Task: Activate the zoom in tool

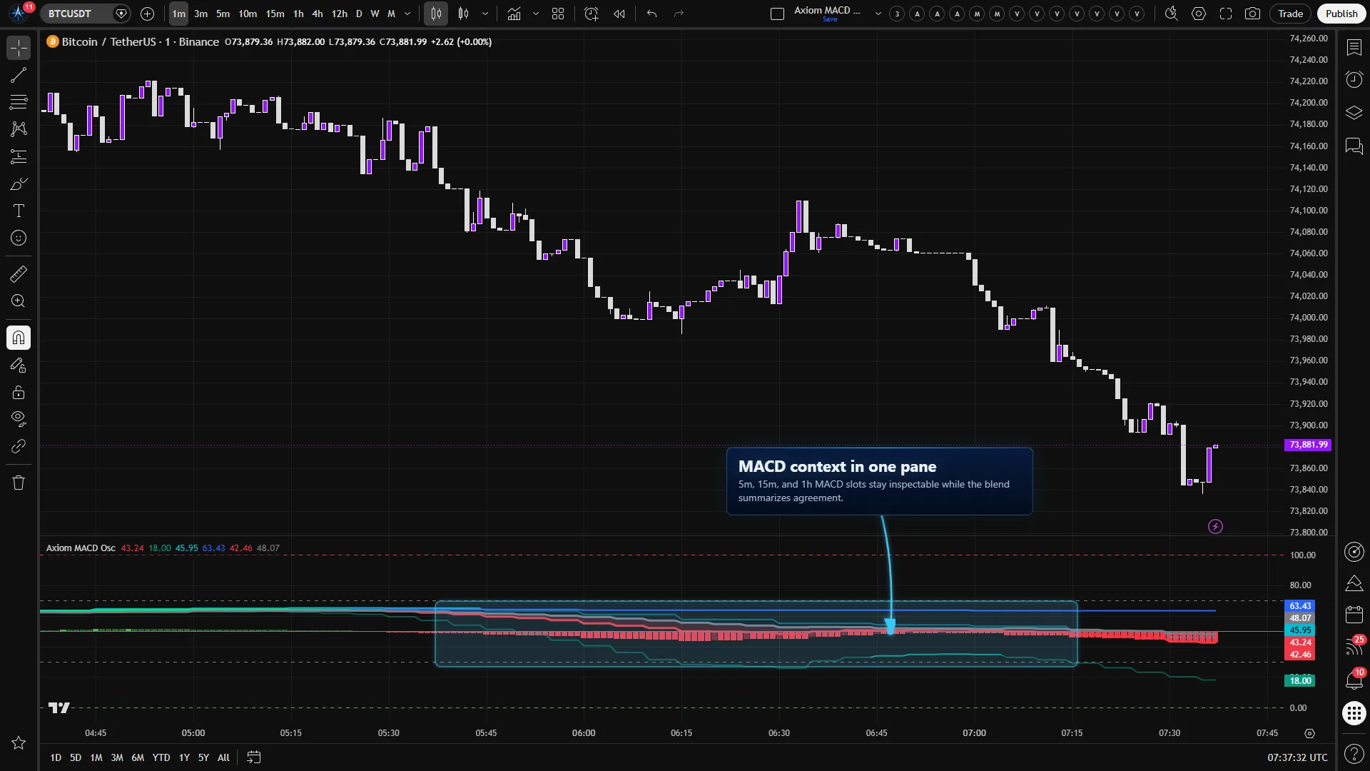Action: (19, 301)
